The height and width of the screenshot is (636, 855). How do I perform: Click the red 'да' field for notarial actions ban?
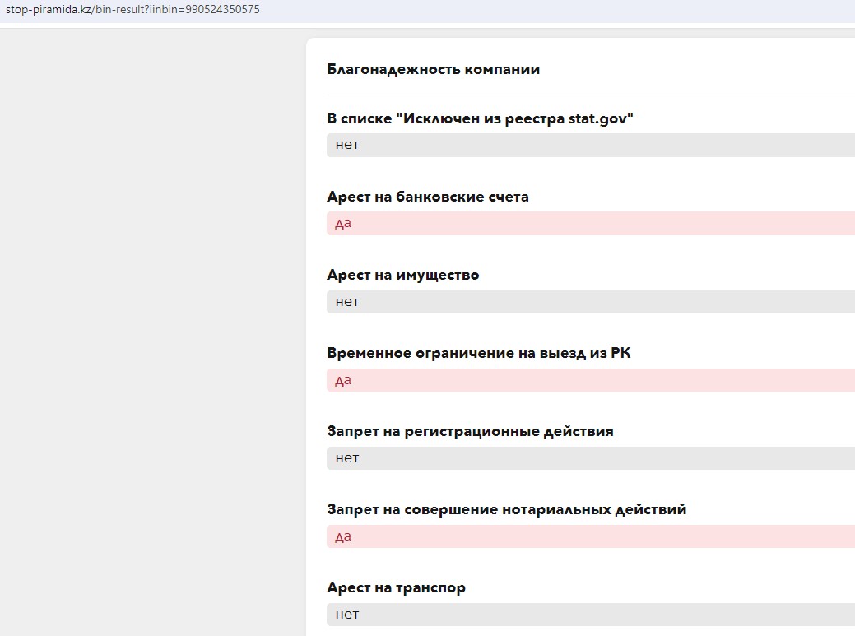(x=589, y=536)
